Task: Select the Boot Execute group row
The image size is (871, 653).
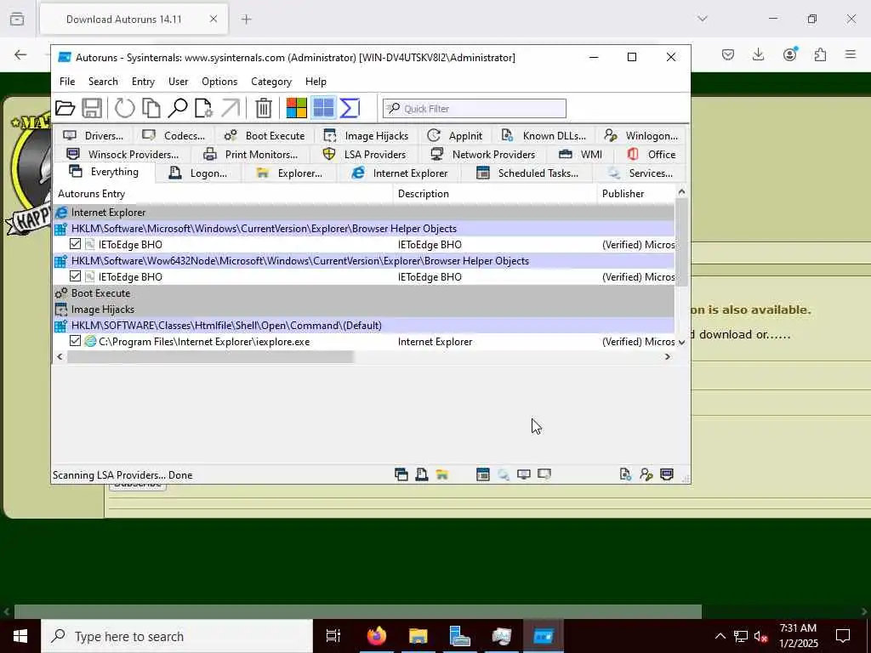Action: [x=364, y=293]
